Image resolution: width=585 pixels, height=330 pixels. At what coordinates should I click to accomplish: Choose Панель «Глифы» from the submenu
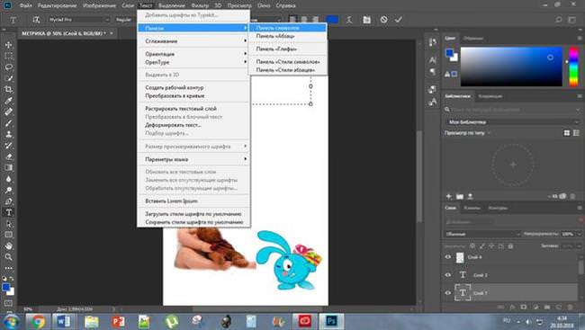[288, 49]
